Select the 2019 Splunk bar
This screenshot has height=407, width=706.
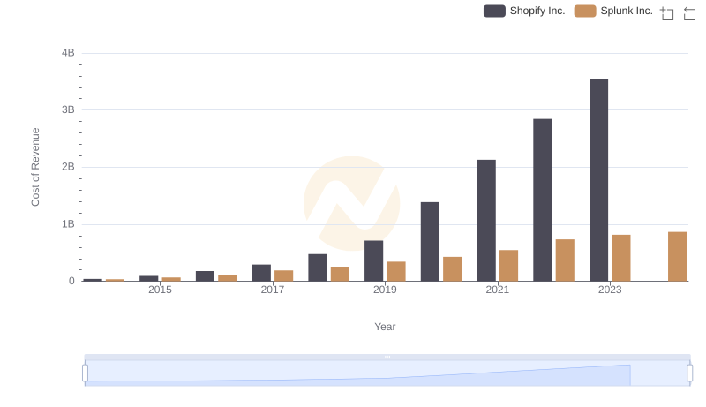[x=396, y=272]
